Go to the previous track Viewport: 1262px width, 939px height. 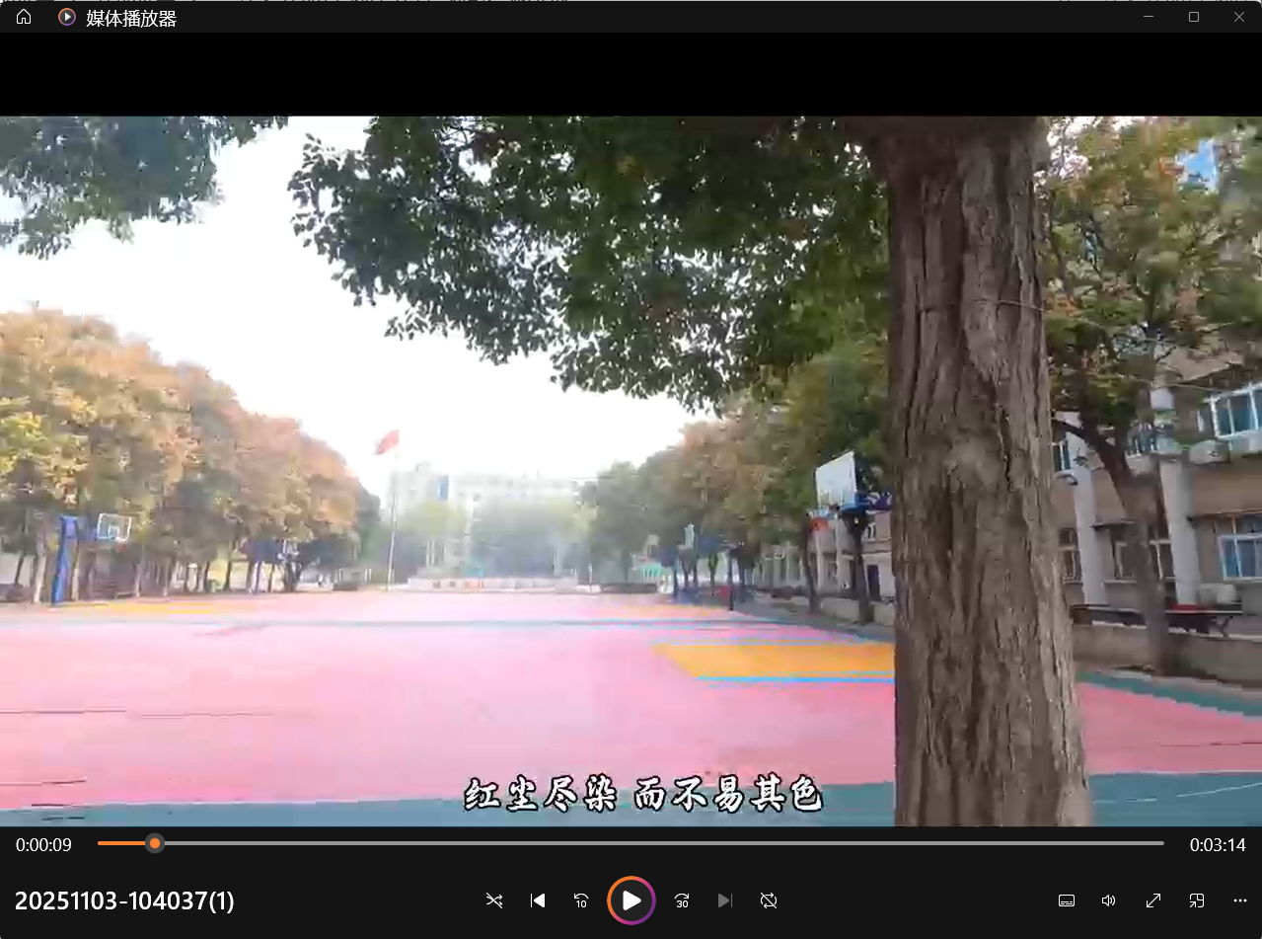pyautogui.click(x=538, y=900)
